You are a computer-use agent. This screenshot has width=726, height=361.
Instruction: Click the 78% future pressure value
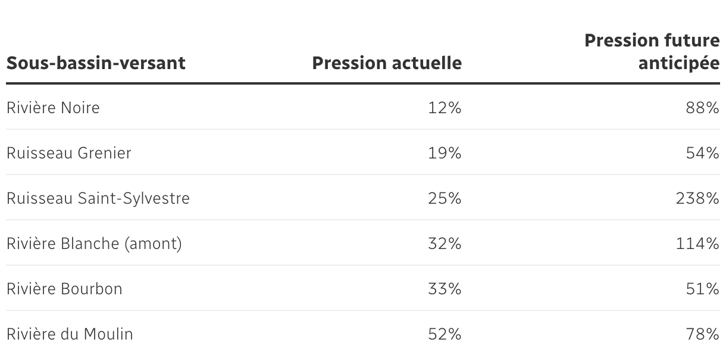pyautogui.click(x=703, y=334)
